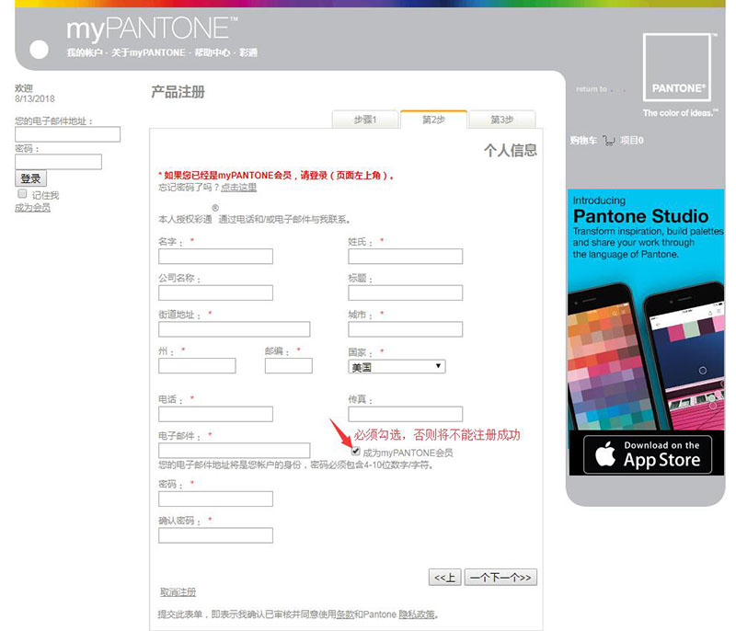Click the 一个下一个>> next button

(500, 577)
